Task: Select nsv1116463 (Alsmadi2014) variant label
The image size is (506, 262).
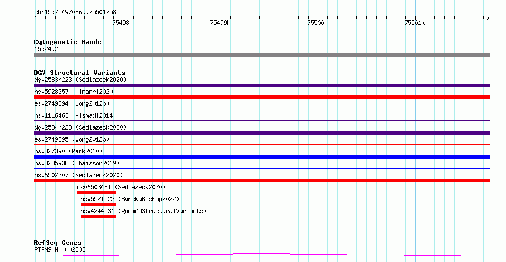Action: [75, 115]
